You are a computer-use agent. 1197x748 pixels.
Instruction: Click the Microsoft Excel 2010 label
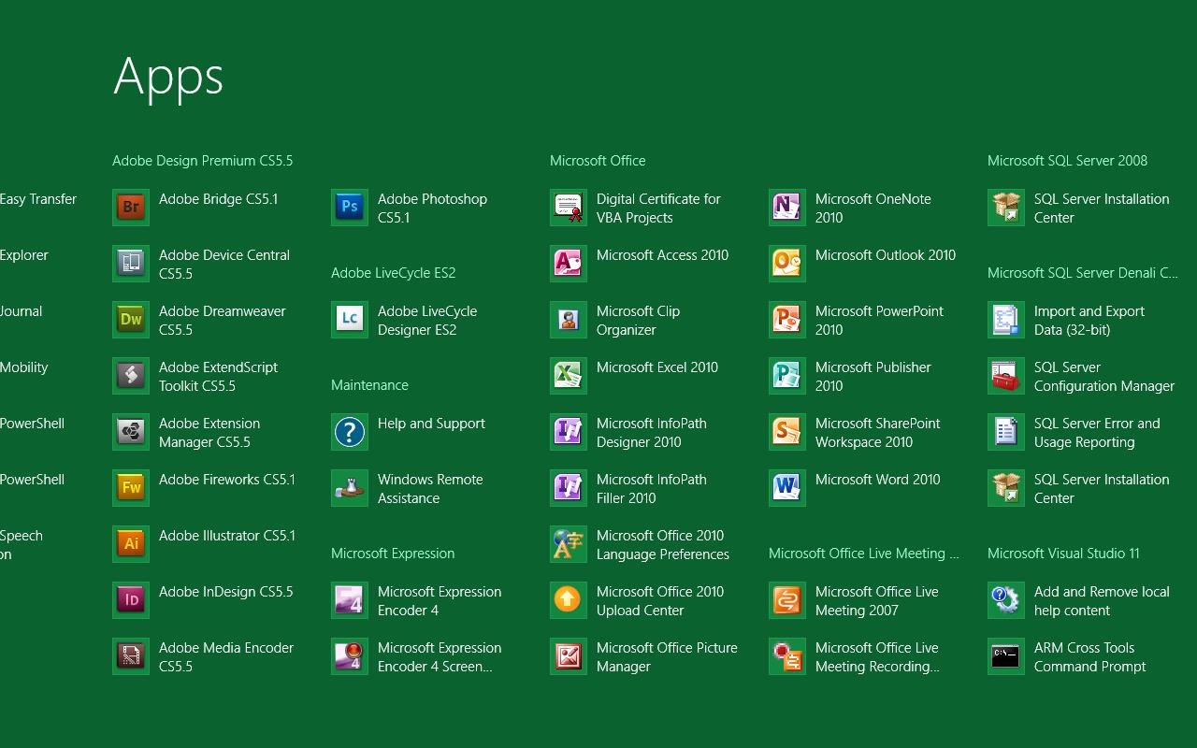tap(657, 367)
